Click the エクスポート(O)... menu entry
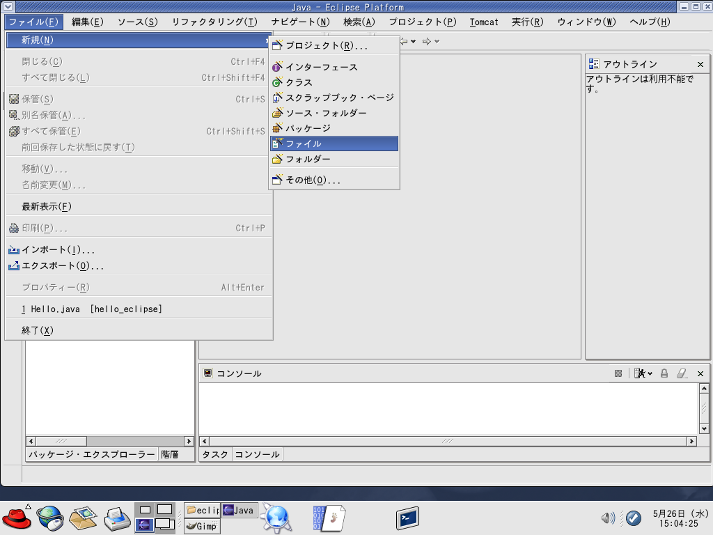This screenshot has height=535, width=713. click(139, 265)
